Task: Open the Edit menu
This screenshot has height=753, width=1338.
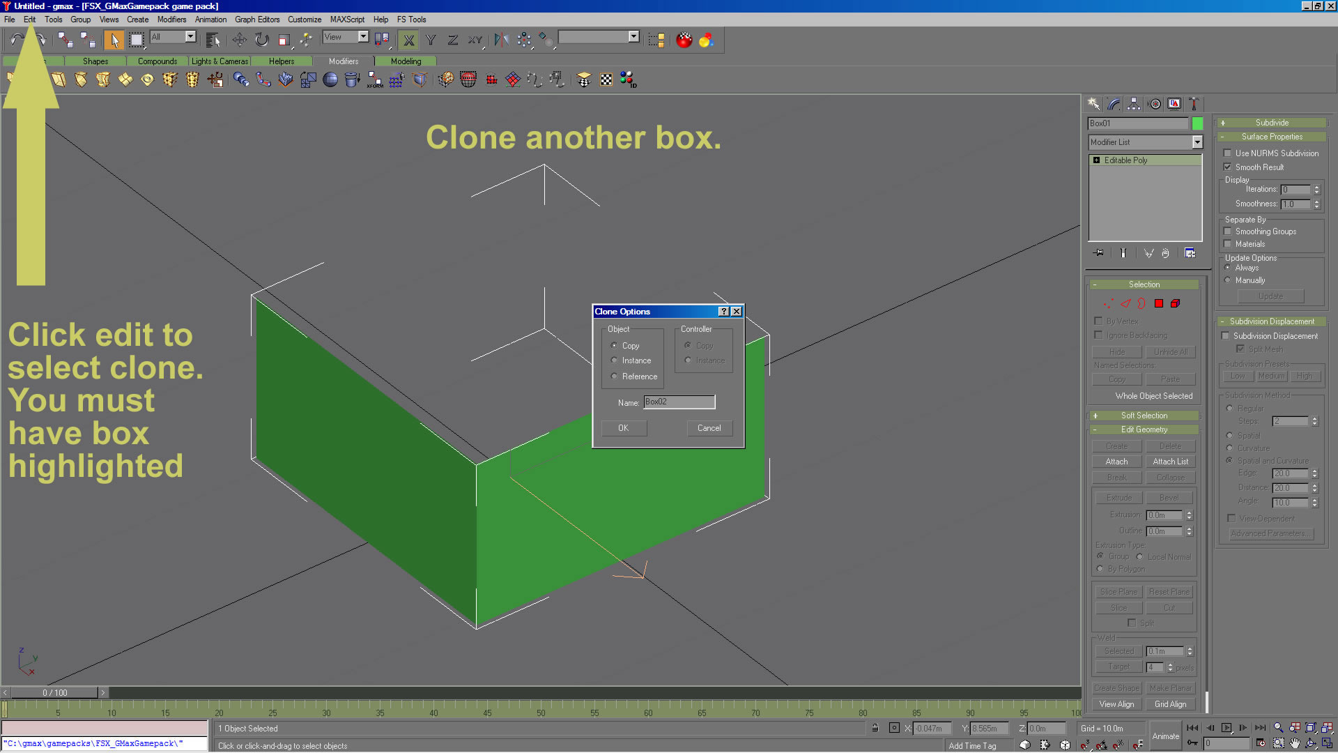Action: click(x=29, y=20)
